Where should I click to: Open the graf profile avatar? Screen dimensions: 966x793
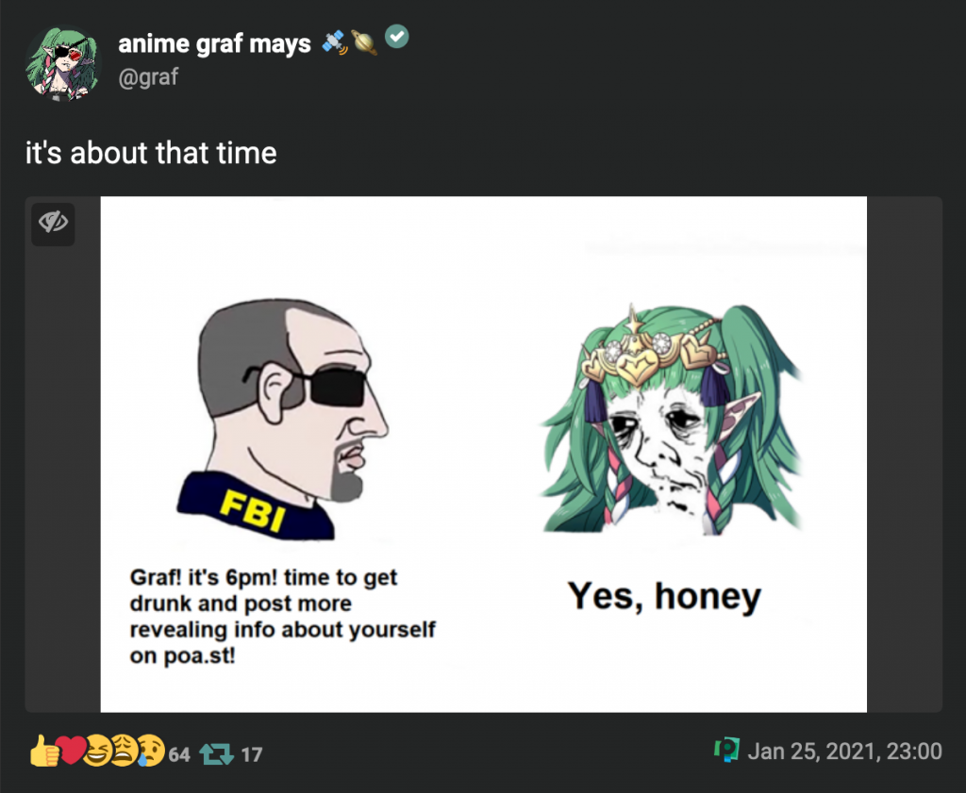coord(63,63)
